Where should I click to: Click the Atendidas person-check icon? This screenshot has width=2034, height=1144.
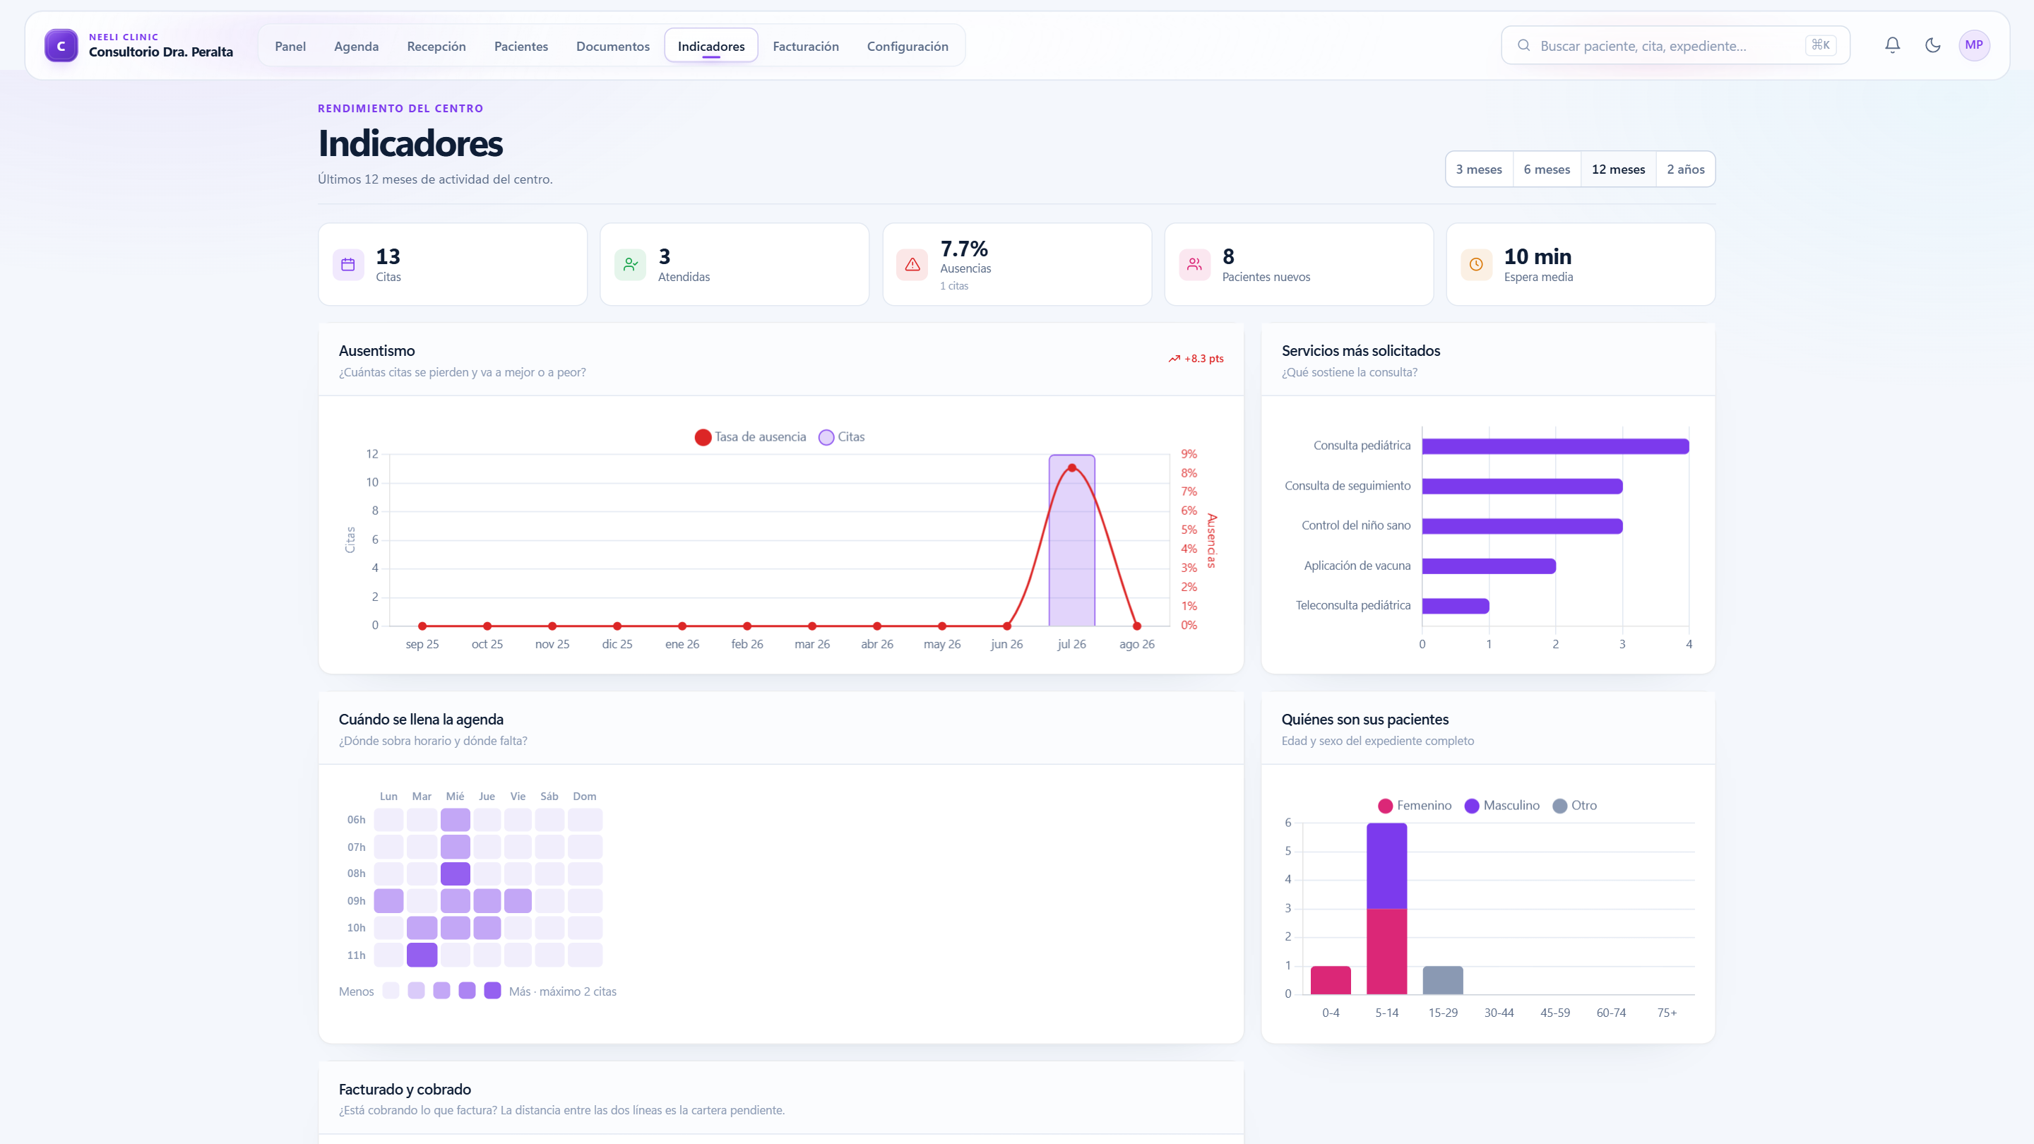[630, 265]
